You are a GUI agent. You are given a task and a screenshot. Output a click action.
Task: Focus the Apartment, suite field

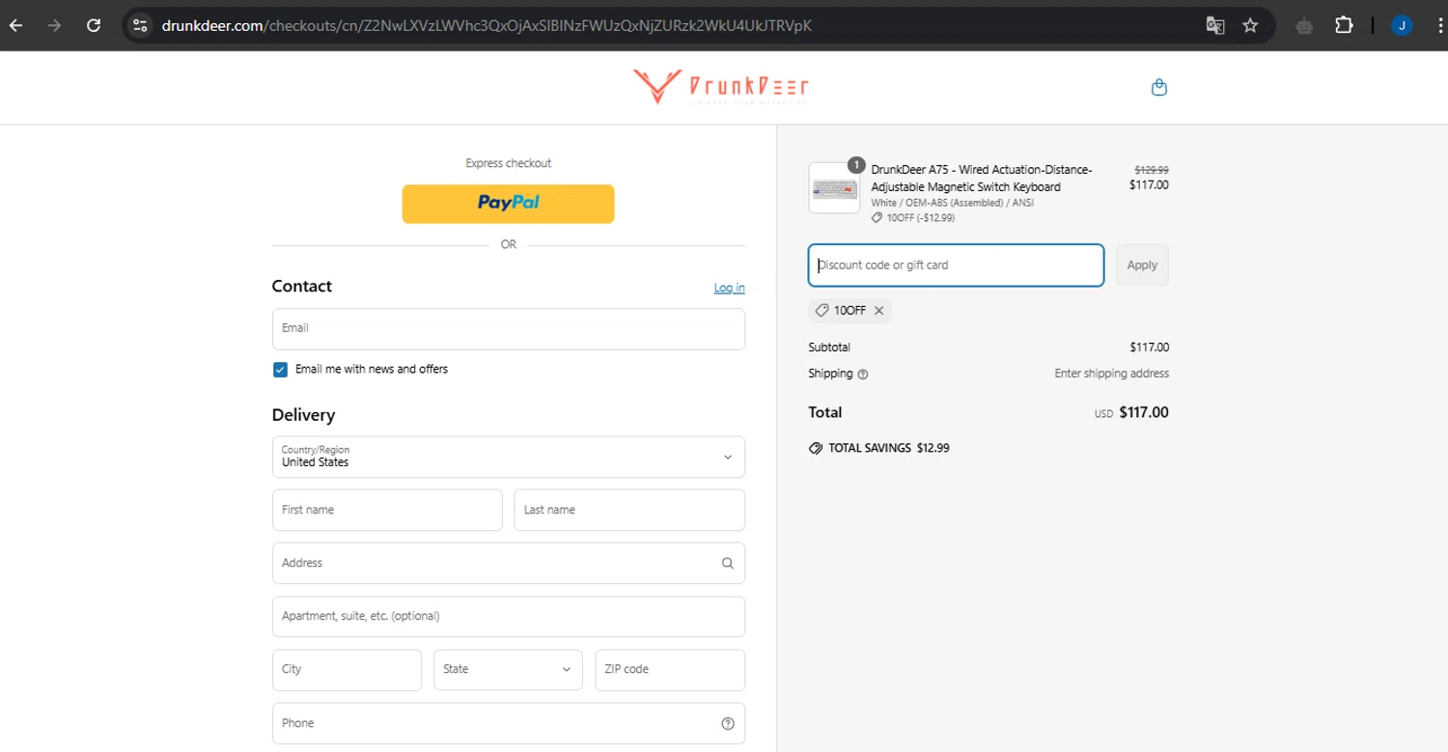click(x=509, y=617)
